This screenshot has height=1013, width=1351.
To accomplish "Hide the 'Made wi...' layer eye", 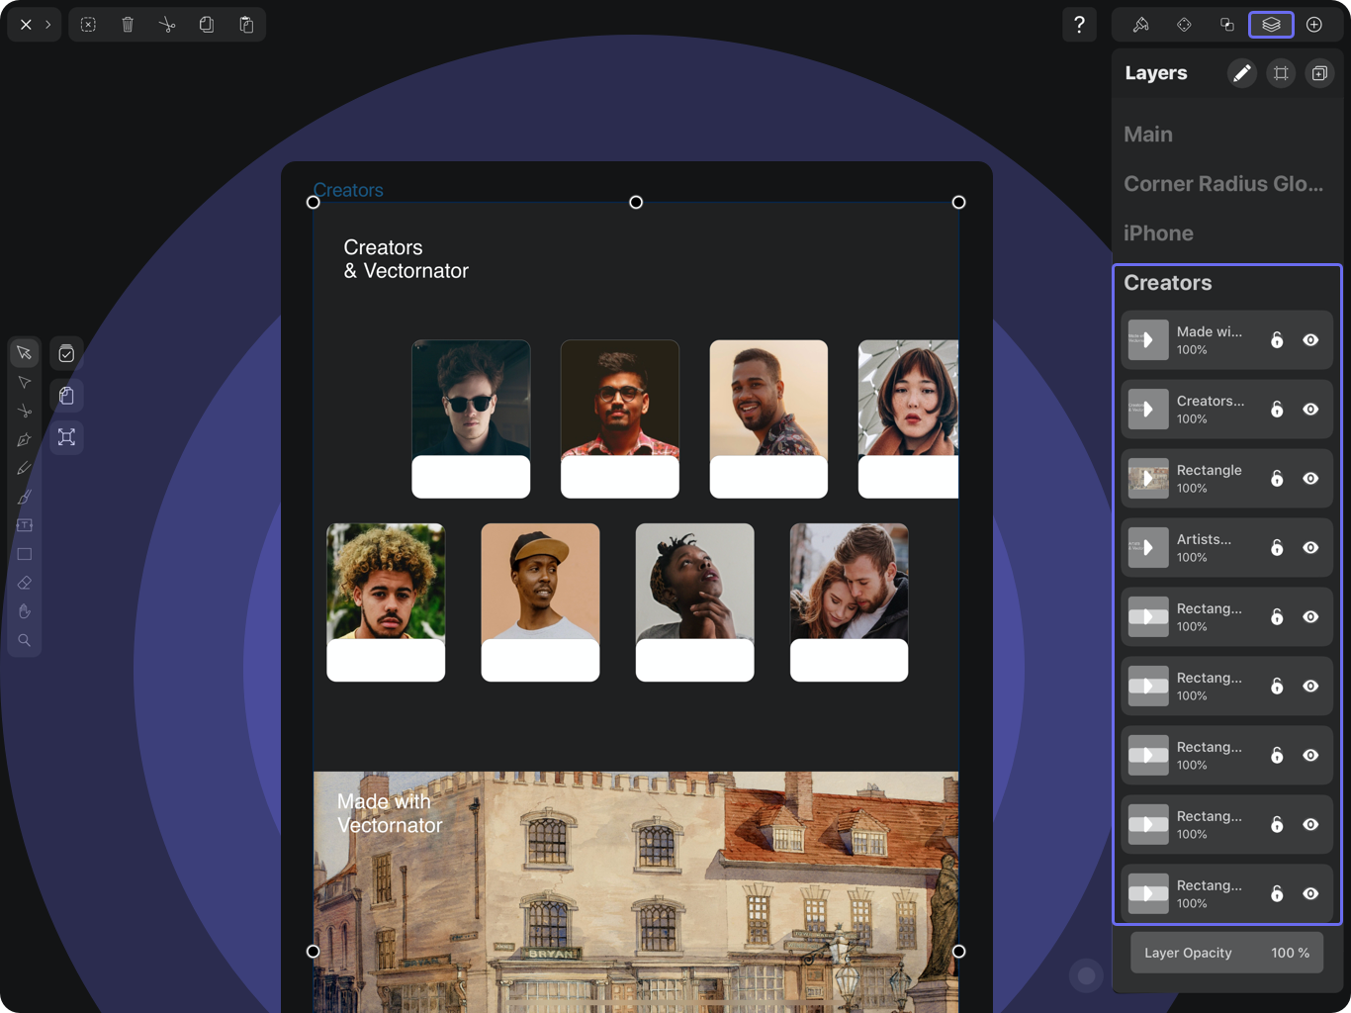I will point(1310,340).
